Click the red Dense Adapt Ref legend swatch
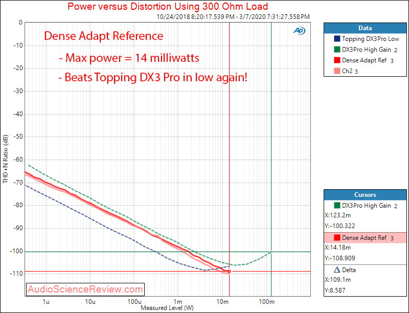The image size is (409, 313). point(337,60)
